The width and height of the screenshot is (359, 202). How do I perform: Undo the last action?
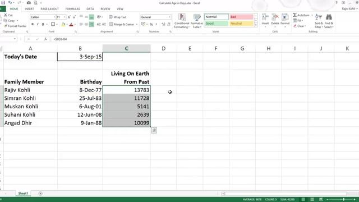click(10, 3)
